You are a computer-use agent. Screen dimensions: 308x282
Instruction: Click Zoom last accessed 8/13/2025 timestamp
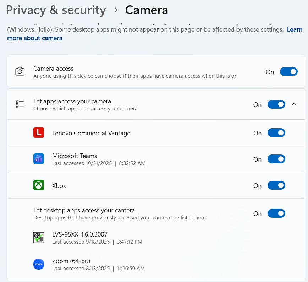(x=99, y=269)
